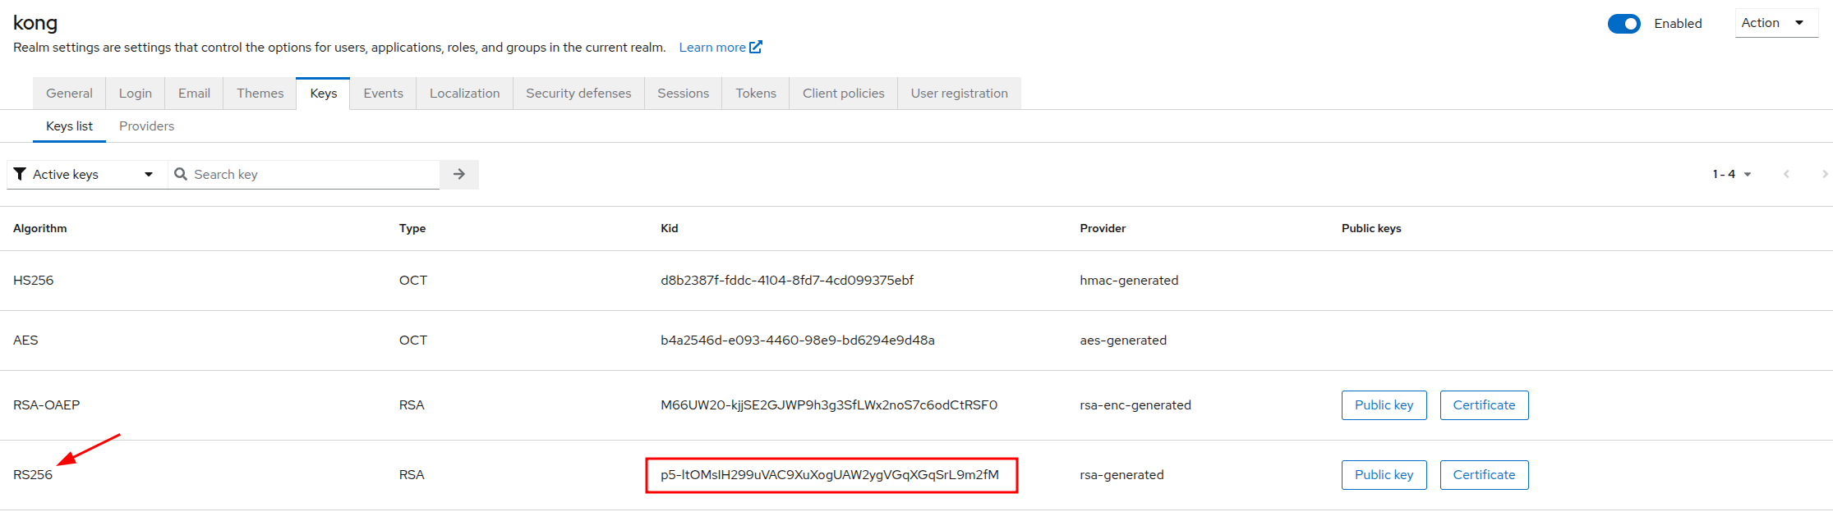This screenshot has width=1833, height=521.
Task: Select the Keys list sub-tab
Action: [69, 126]
